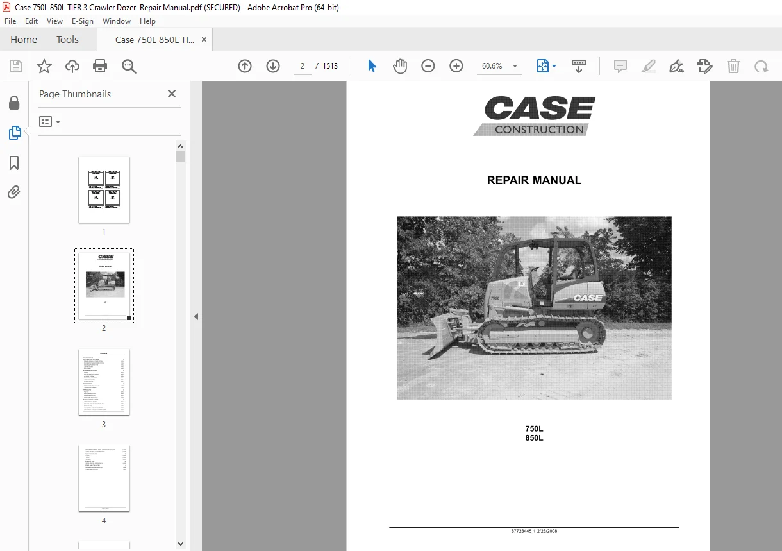
Task: Select the Highlight text tool
Action: coord(649,66)
